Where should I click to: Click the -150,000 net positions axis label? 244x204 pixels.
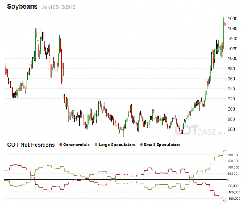[234, 199]
